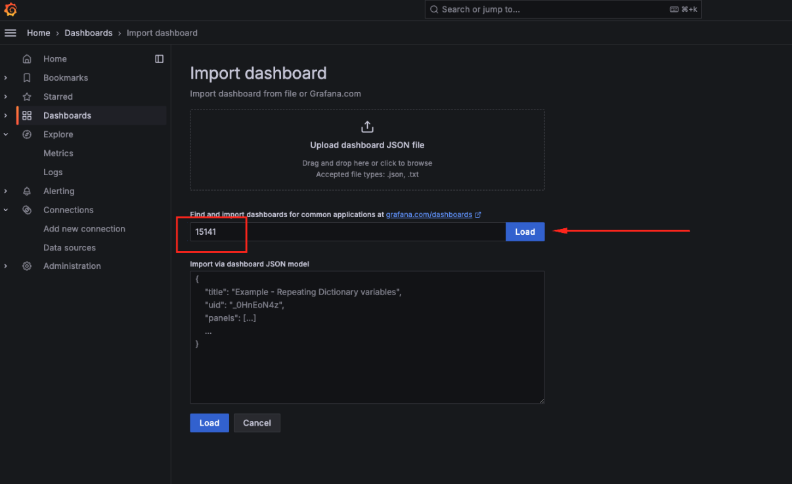Expand the Alerting section chevron
Viewport: 792px width, 484px height.
click(x=6, y=192)
